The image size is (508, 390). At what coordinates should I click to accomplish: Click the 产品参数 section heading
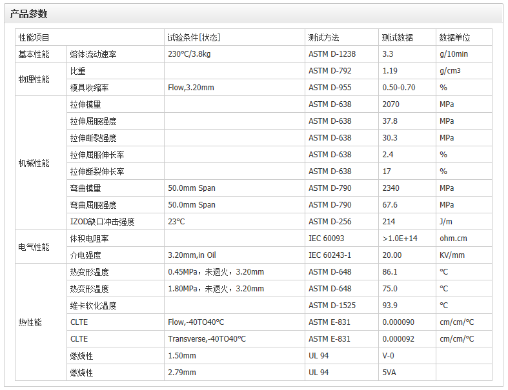pyautogui.click(x=28, y=14)
